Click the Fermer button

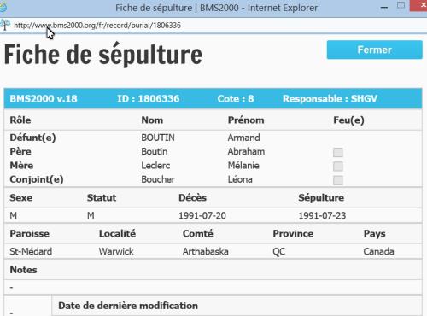tap(374, 50)
